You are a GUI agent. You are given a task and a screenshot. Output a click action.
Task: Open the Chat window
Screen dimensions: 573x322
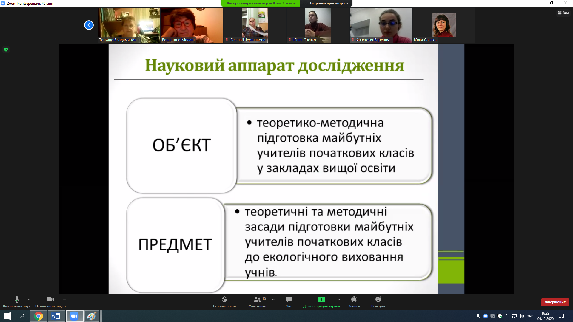tap(289, 299)
